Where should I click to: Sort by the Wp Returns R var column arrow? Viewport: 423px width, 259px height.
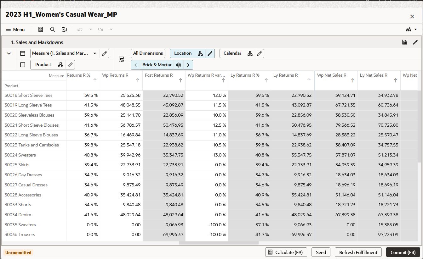click(x=223, y=80)
